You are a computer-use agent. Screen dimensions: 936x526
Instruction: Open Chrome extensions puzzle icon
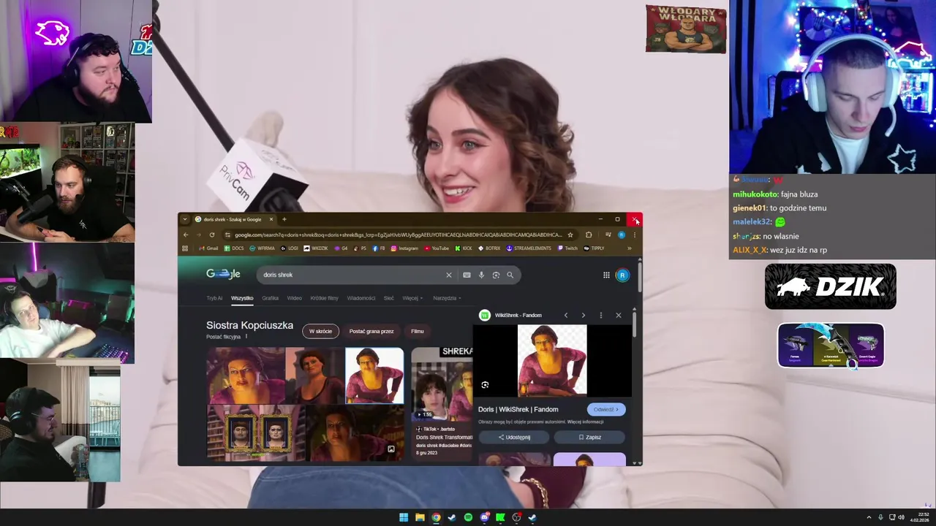pos(589,235)
